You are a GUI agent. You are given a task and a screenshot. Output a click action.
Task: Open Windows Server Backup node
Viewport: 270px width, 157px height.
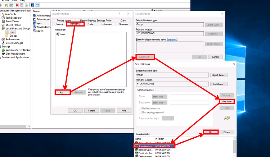click(x=16, y=50)
